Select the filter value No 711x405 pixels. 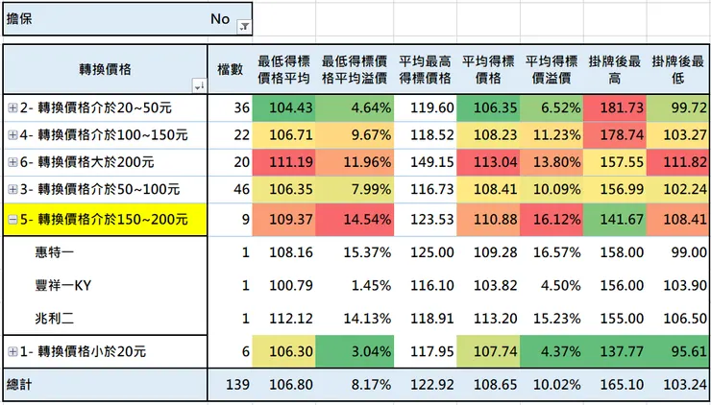coord(220,19)
